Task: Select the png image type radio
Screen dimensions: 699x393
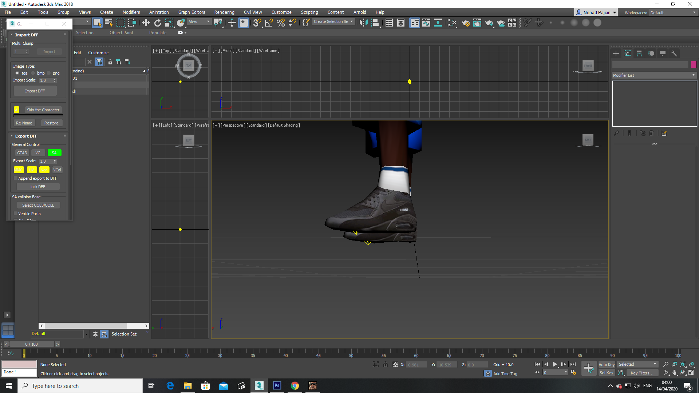Action: tap(48, 73)
